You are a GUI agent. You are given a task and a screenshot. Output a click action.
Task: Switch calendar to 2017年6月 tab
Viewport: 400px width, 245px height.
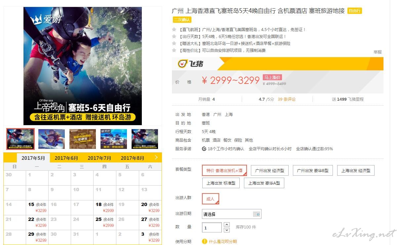(66, 158)
